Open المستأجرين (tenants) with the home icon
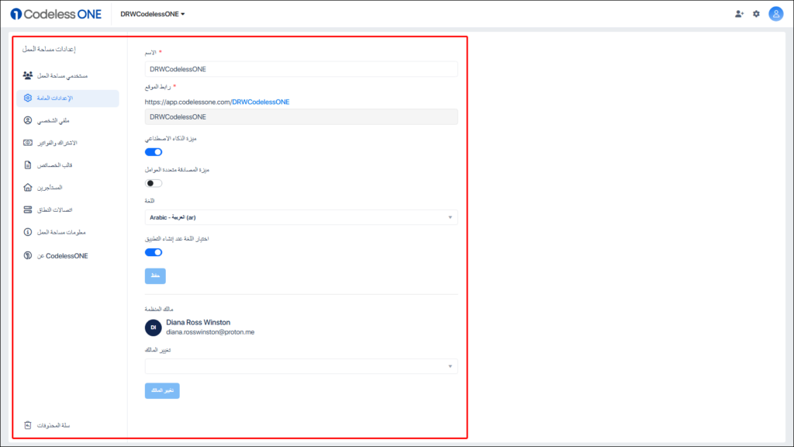This screenshot has width=794, height=447. 68,188
